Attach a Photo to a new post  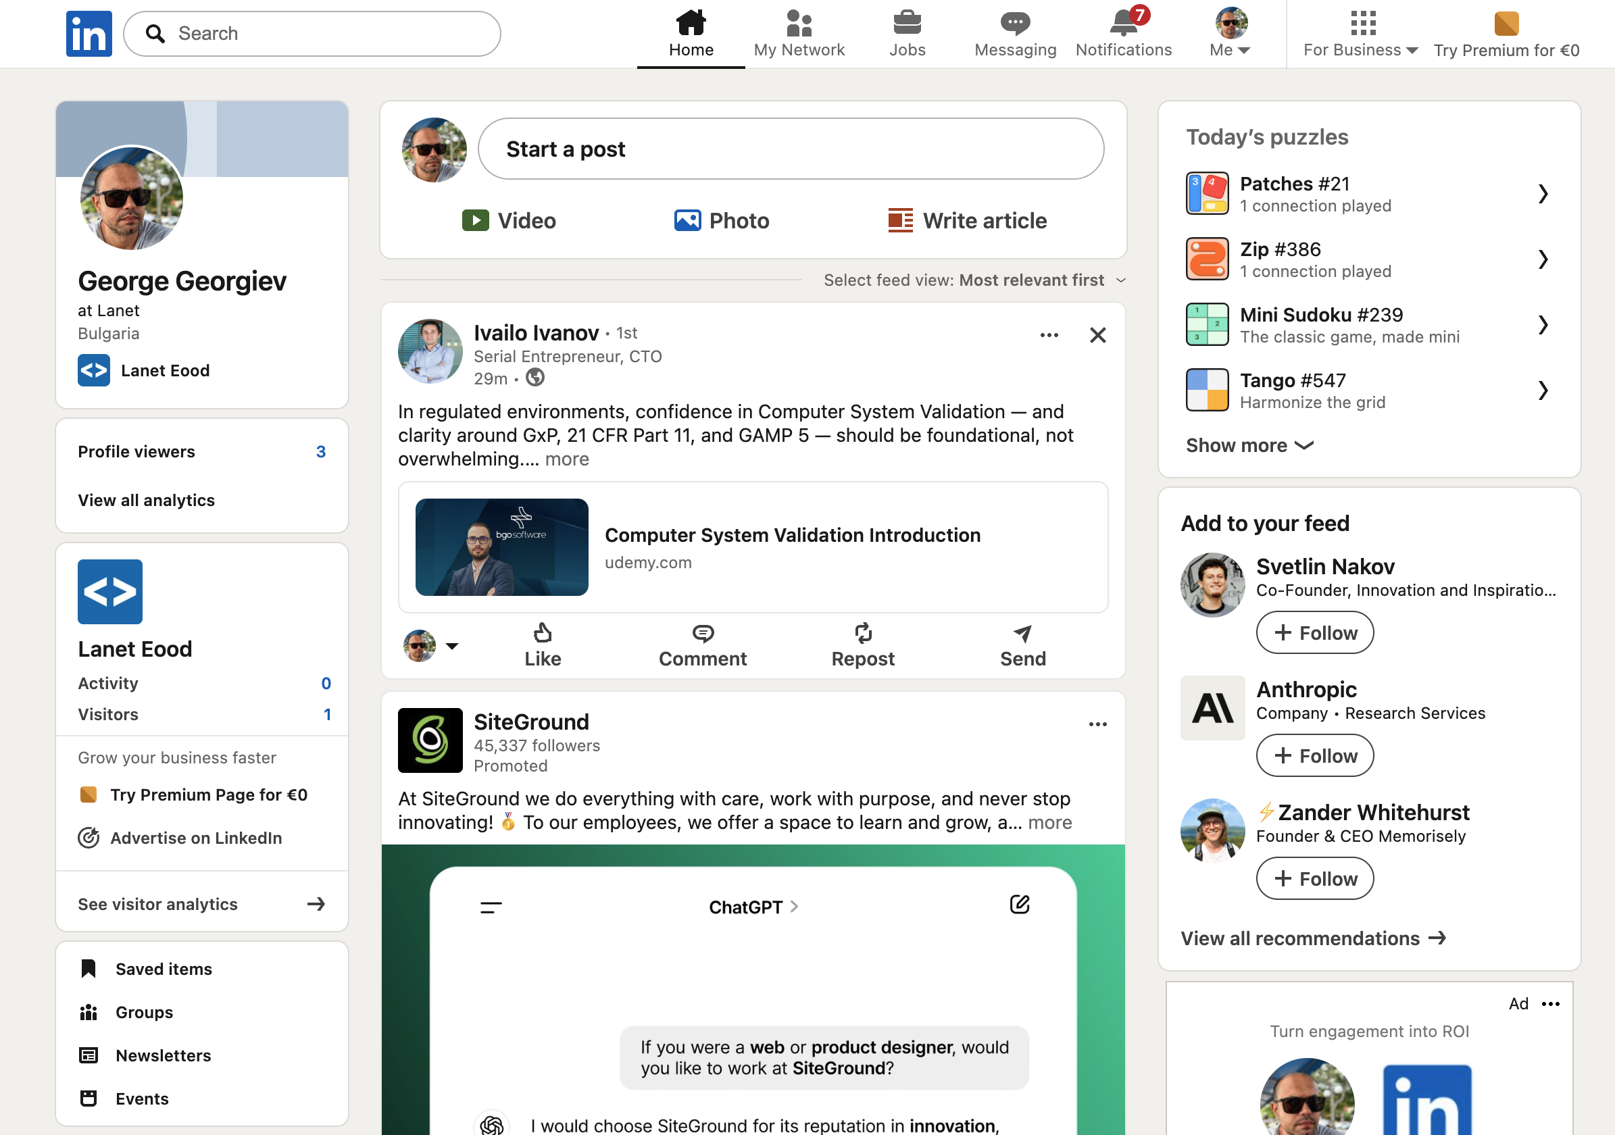coord(687,220)
